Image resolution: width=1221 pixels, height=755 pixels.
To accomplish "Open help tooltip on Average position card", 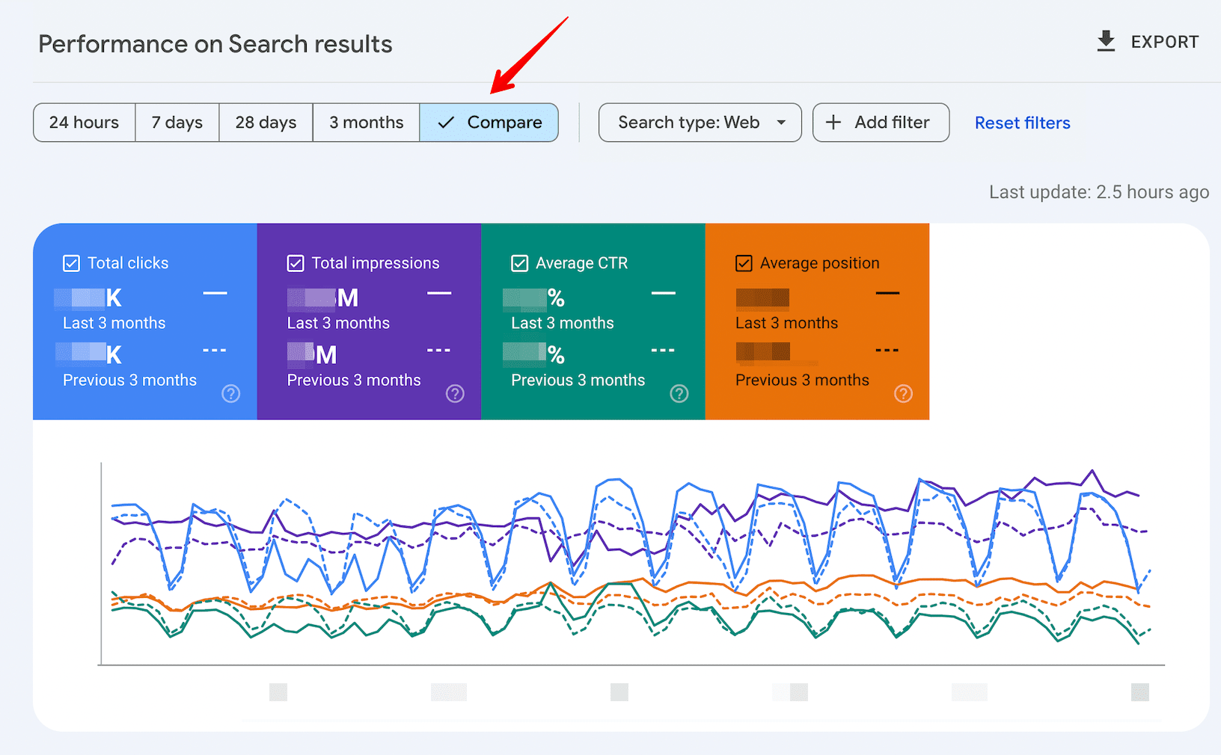I will pyautogui.click(x=903, y=393).
